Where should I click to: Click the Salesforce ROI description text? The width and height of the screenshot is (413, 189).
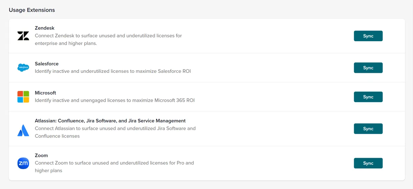coord(113,71)
